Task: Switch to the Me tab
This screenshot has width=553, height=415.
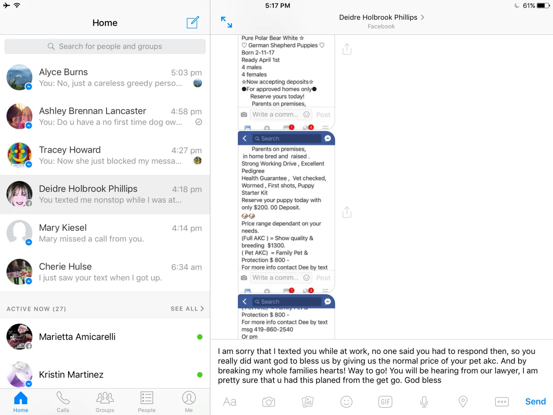Action: click(x=189, y=402)
